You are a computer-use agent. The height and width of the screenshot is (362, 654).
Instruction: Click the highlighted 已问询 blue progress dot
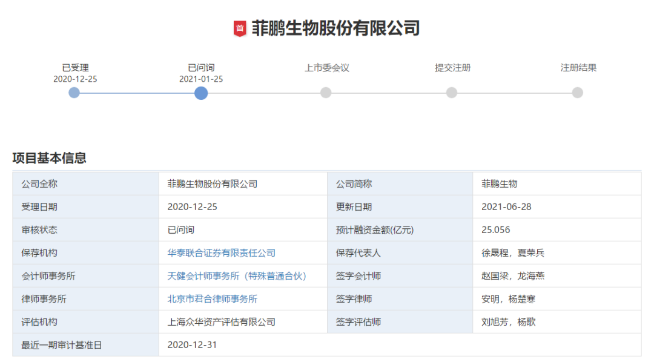(x=200, y=93)
